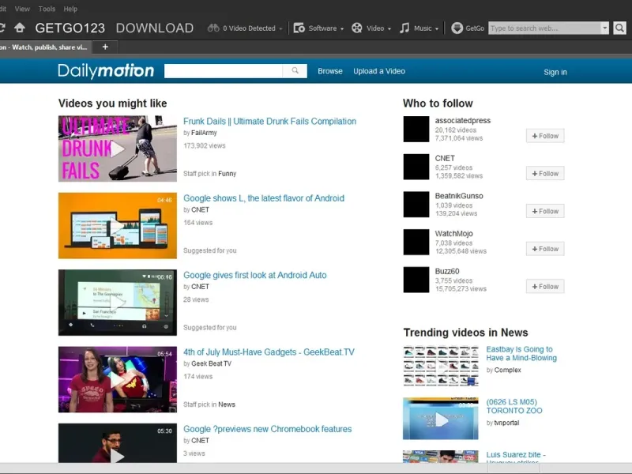
Task: Follow the WatchMojo channel
Action: 545,249
